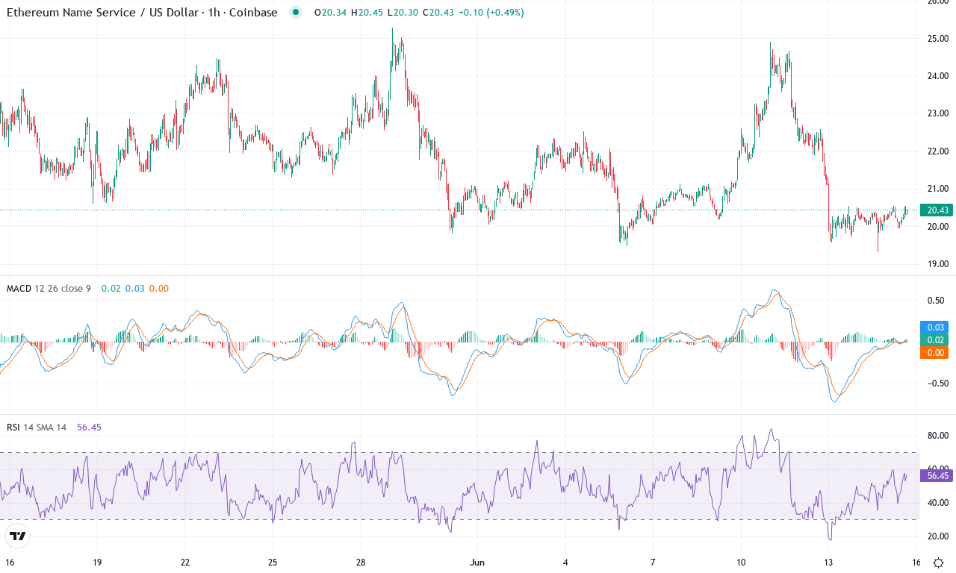
Task: Click the RSI value tag 56.45 on axis
Action: [x=937, y=475]
